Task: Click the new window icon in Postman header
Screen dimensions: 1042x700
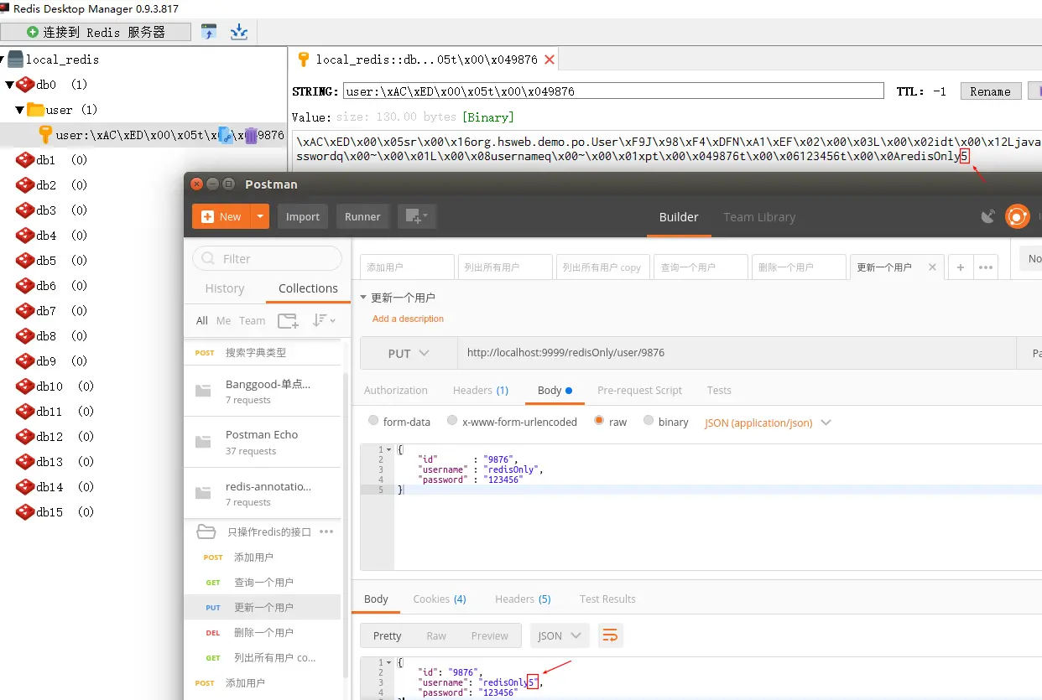Action: coord(417,216)
